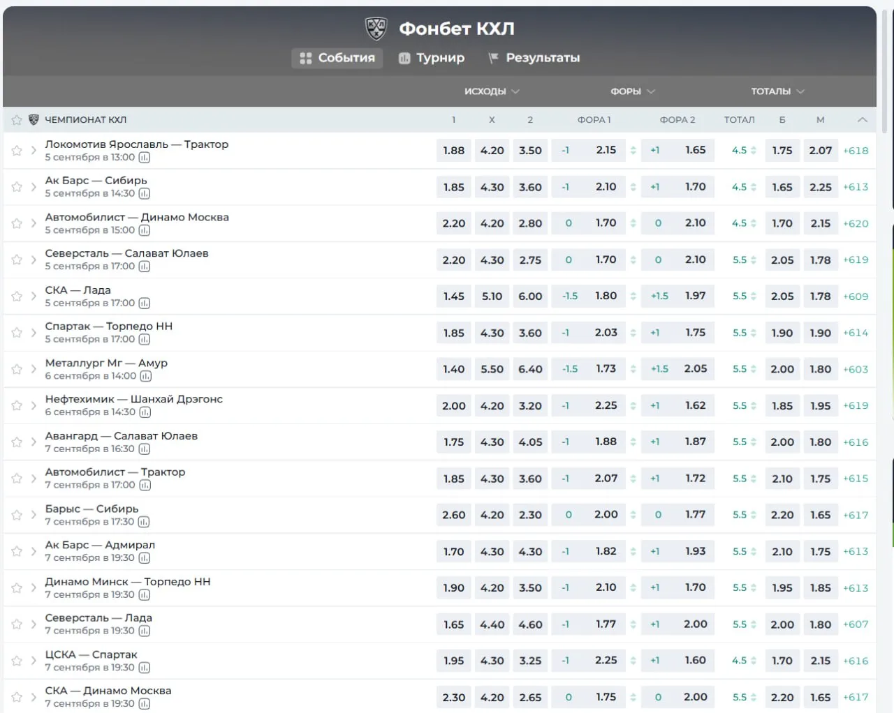Add ЦСКА — Спартак to favorites
Viewport: 894px width, 713px height.
pos(17,661)
